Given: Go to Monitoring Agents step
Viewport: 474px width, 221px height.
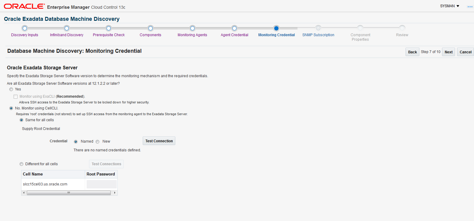Looking at the screenshot, I should click(192, 35).
